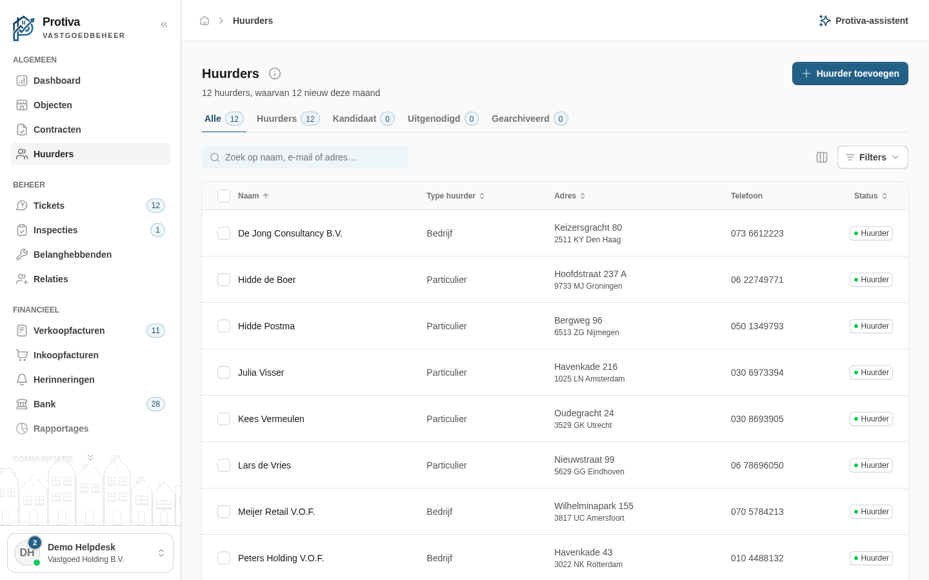This screenshot has height=580, width=929.
Task: Open Herinneringen with bell icon
Action: (x=90, y=380)
